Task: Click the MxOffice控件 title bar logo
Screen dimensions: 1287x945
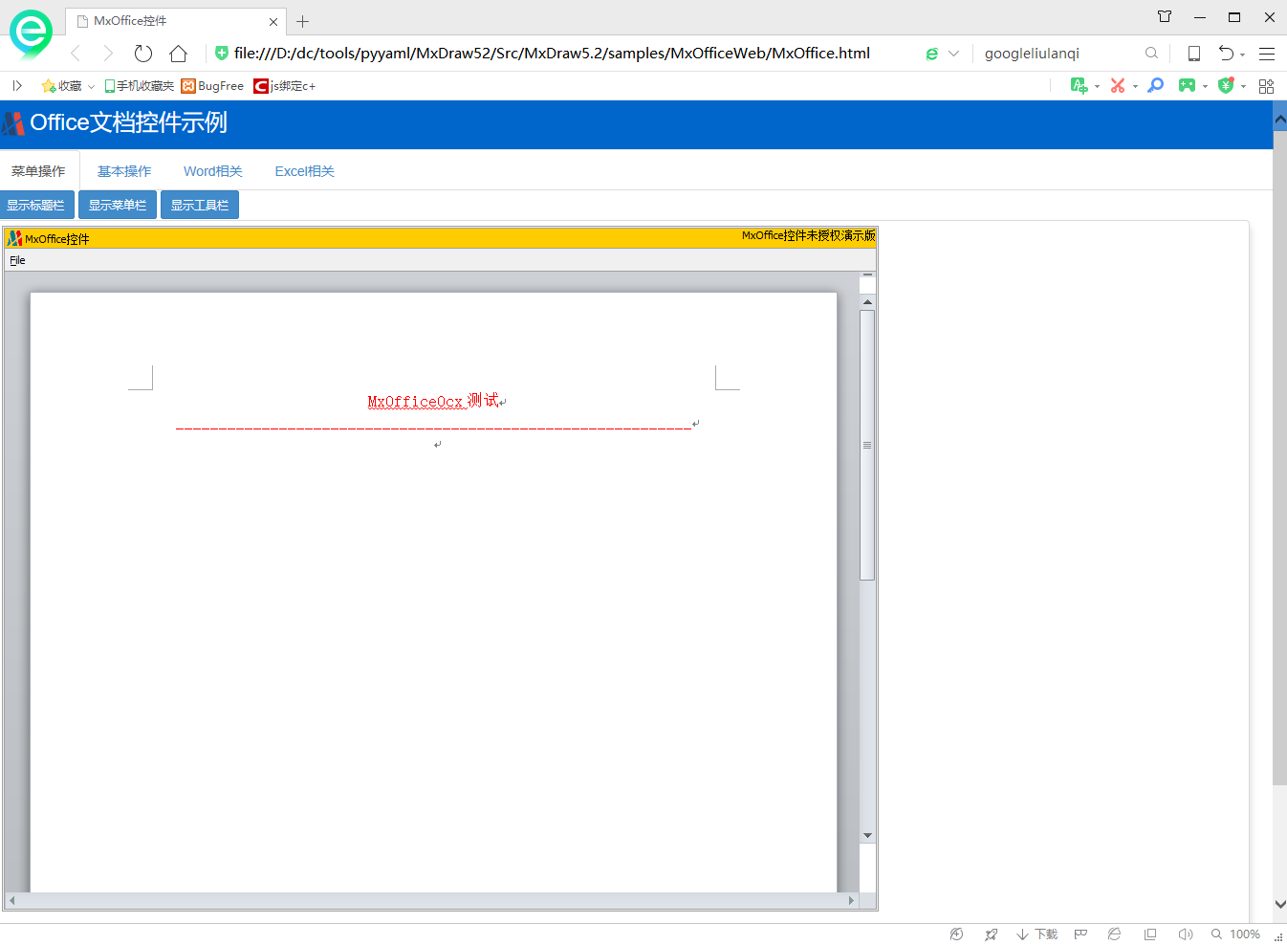Action: 14,238
